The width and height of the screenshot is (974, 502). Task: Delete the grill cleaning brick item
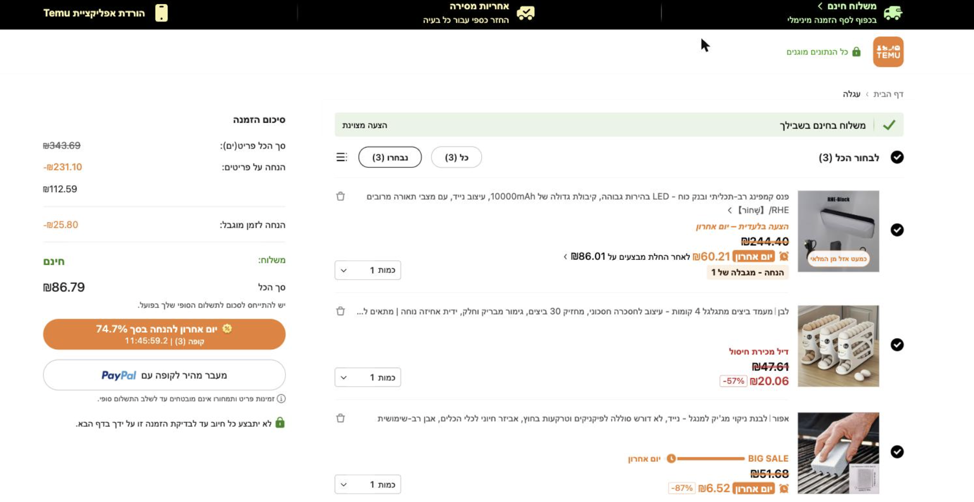[x=340, y=418]
